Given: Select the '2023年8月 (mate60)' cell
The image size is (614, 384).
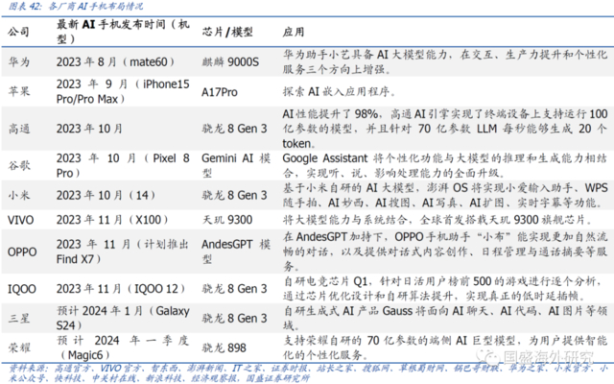Looking at the screenshot, I should tap(115, 61).
